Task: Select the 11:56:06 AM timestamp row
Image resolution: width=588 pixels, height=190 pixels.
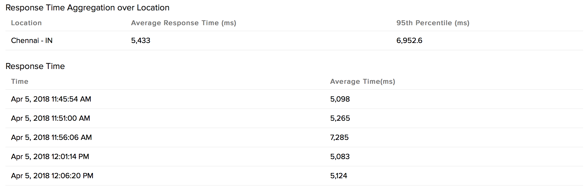Action: pyautogui.click(x=51, y=137)
